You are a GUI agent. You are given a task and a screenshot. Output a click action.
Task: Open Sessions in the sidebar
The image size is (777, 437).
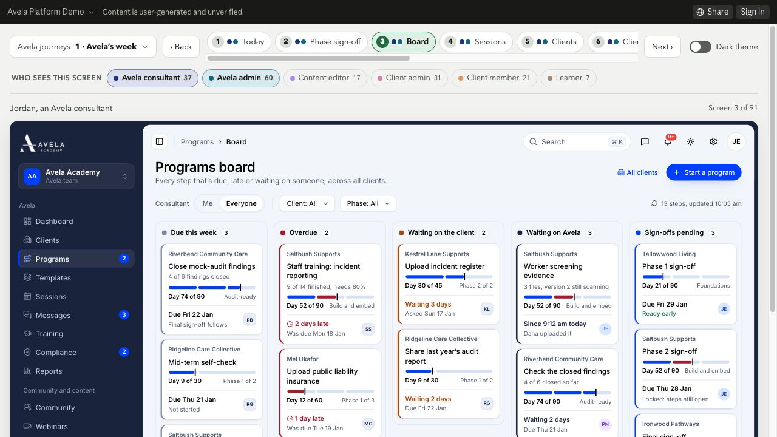76,297
